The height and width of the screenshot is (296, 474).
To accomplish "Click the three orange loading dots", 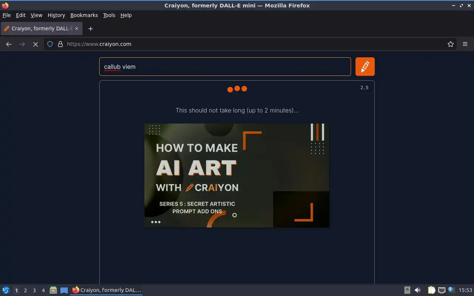I will pos(237,89).
